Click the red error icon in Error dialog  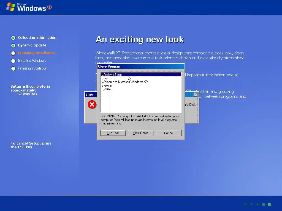(x=92, y=104)
